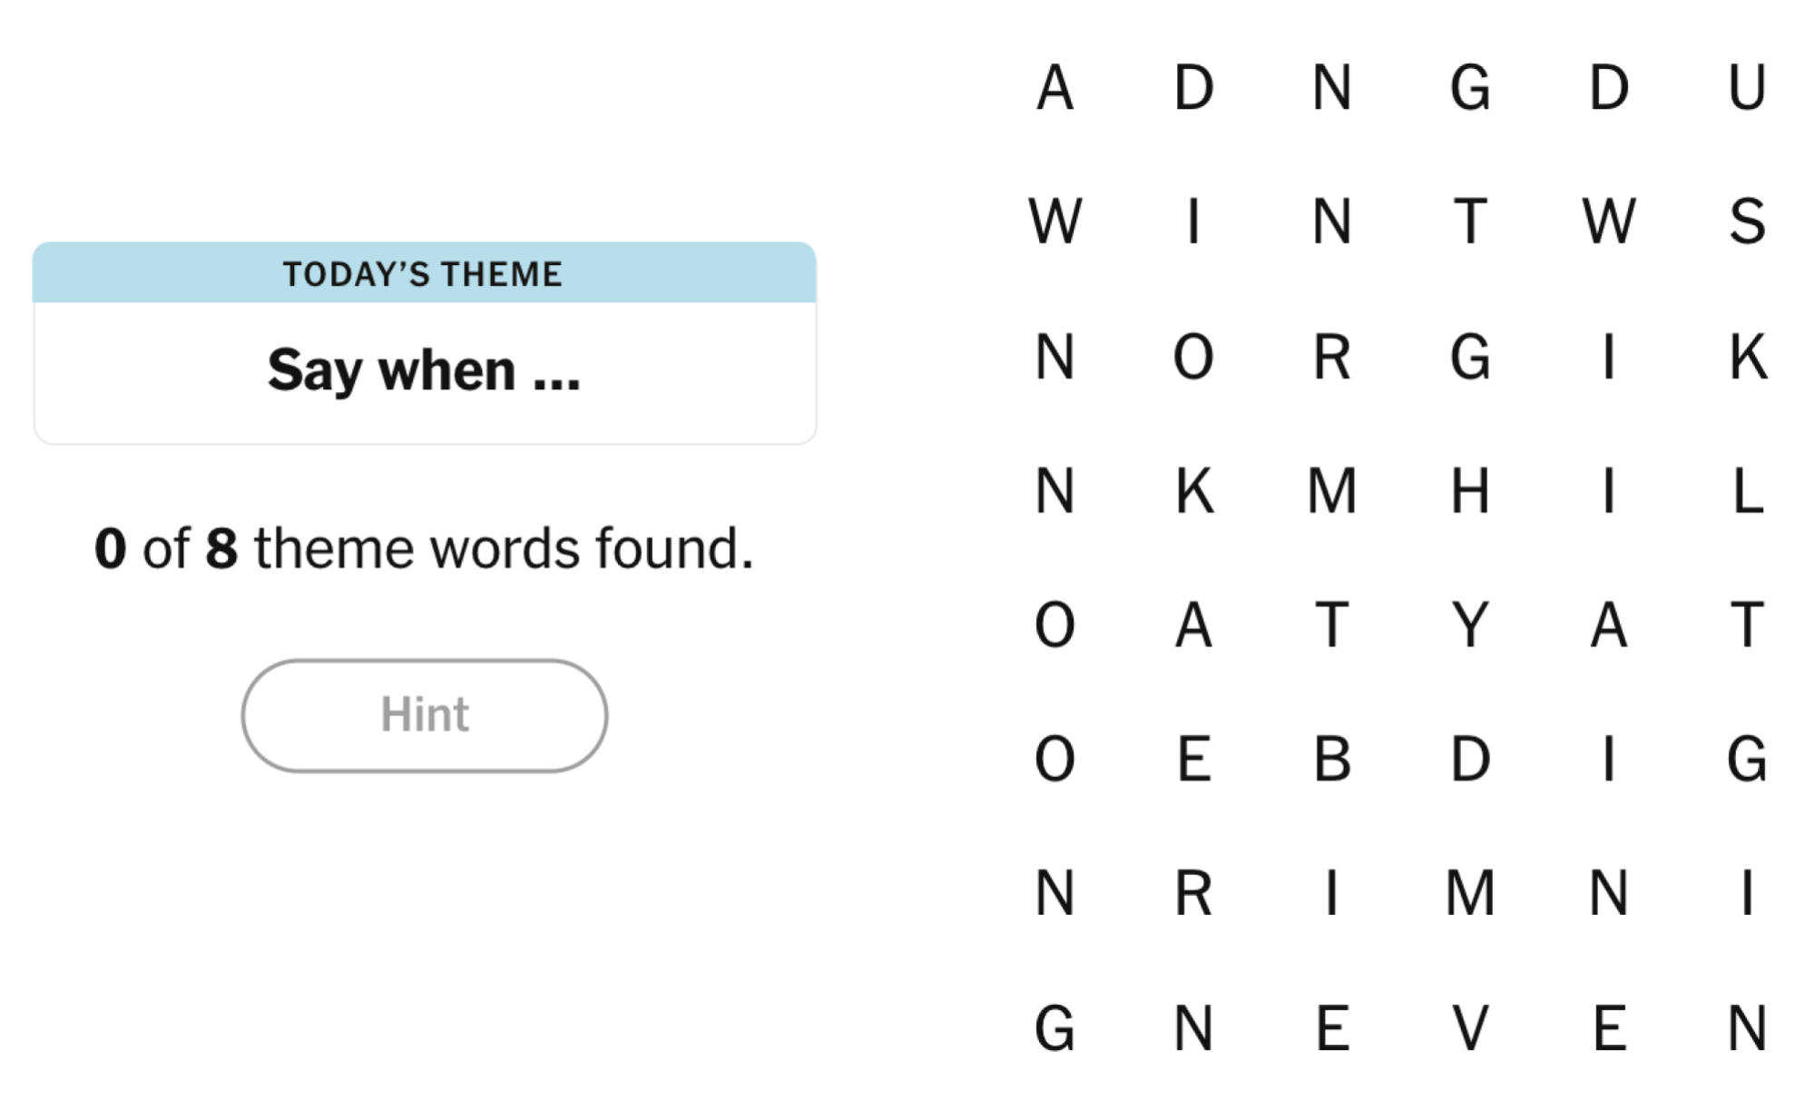Click the TODAY'S THEME header bar
The image size is (1815, 1111).
424,273
